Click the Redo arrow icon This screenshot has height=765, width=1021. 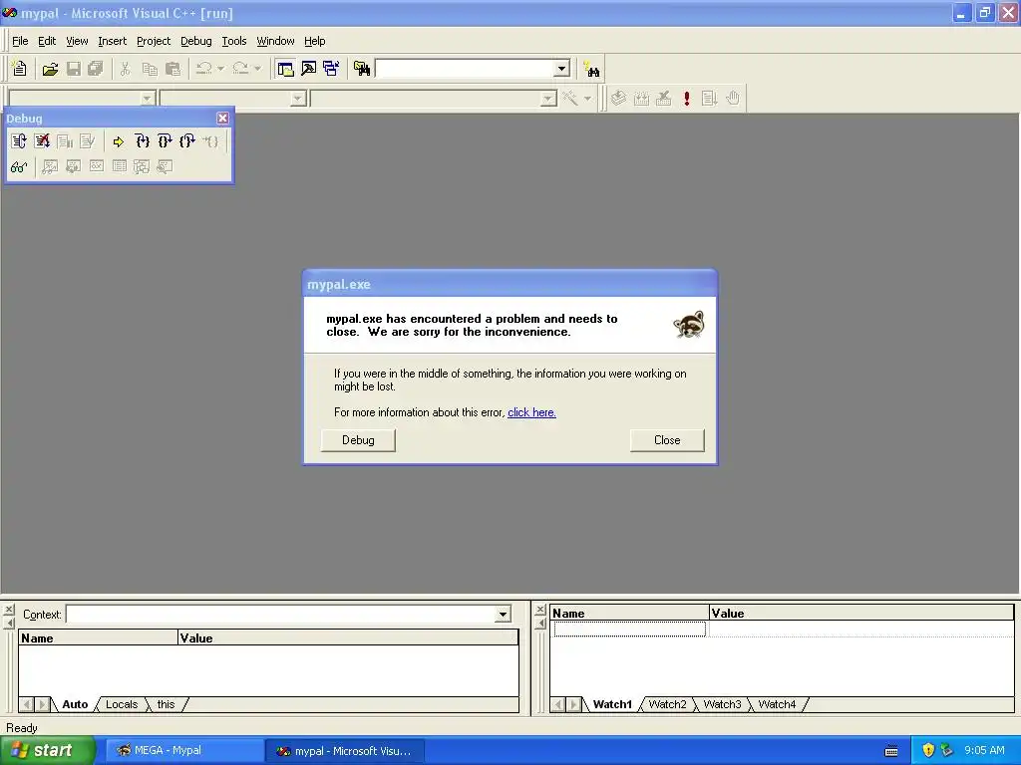click(x=240, y=69)
